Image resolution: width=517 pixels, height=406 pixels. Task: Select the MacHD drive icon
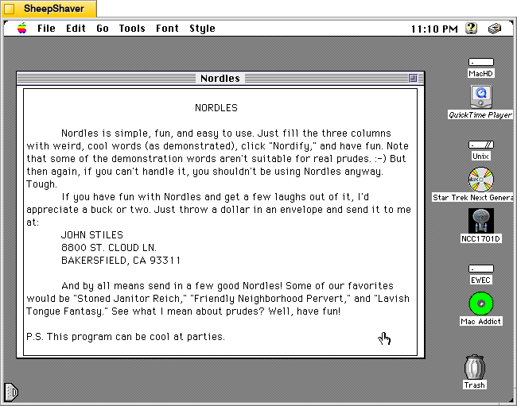tap(480, 62)
